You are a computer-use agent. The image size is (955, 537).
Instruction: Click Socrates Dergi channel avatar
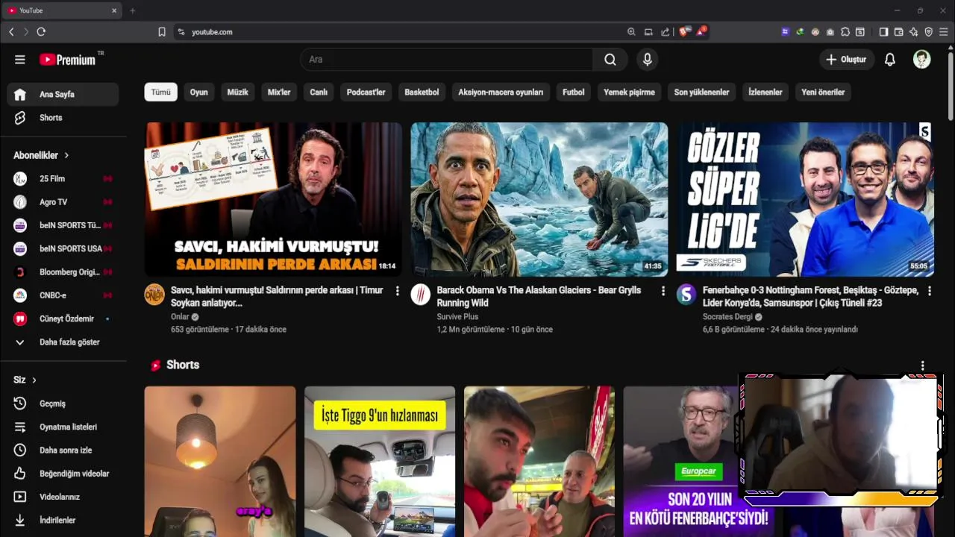click(686, 295)
